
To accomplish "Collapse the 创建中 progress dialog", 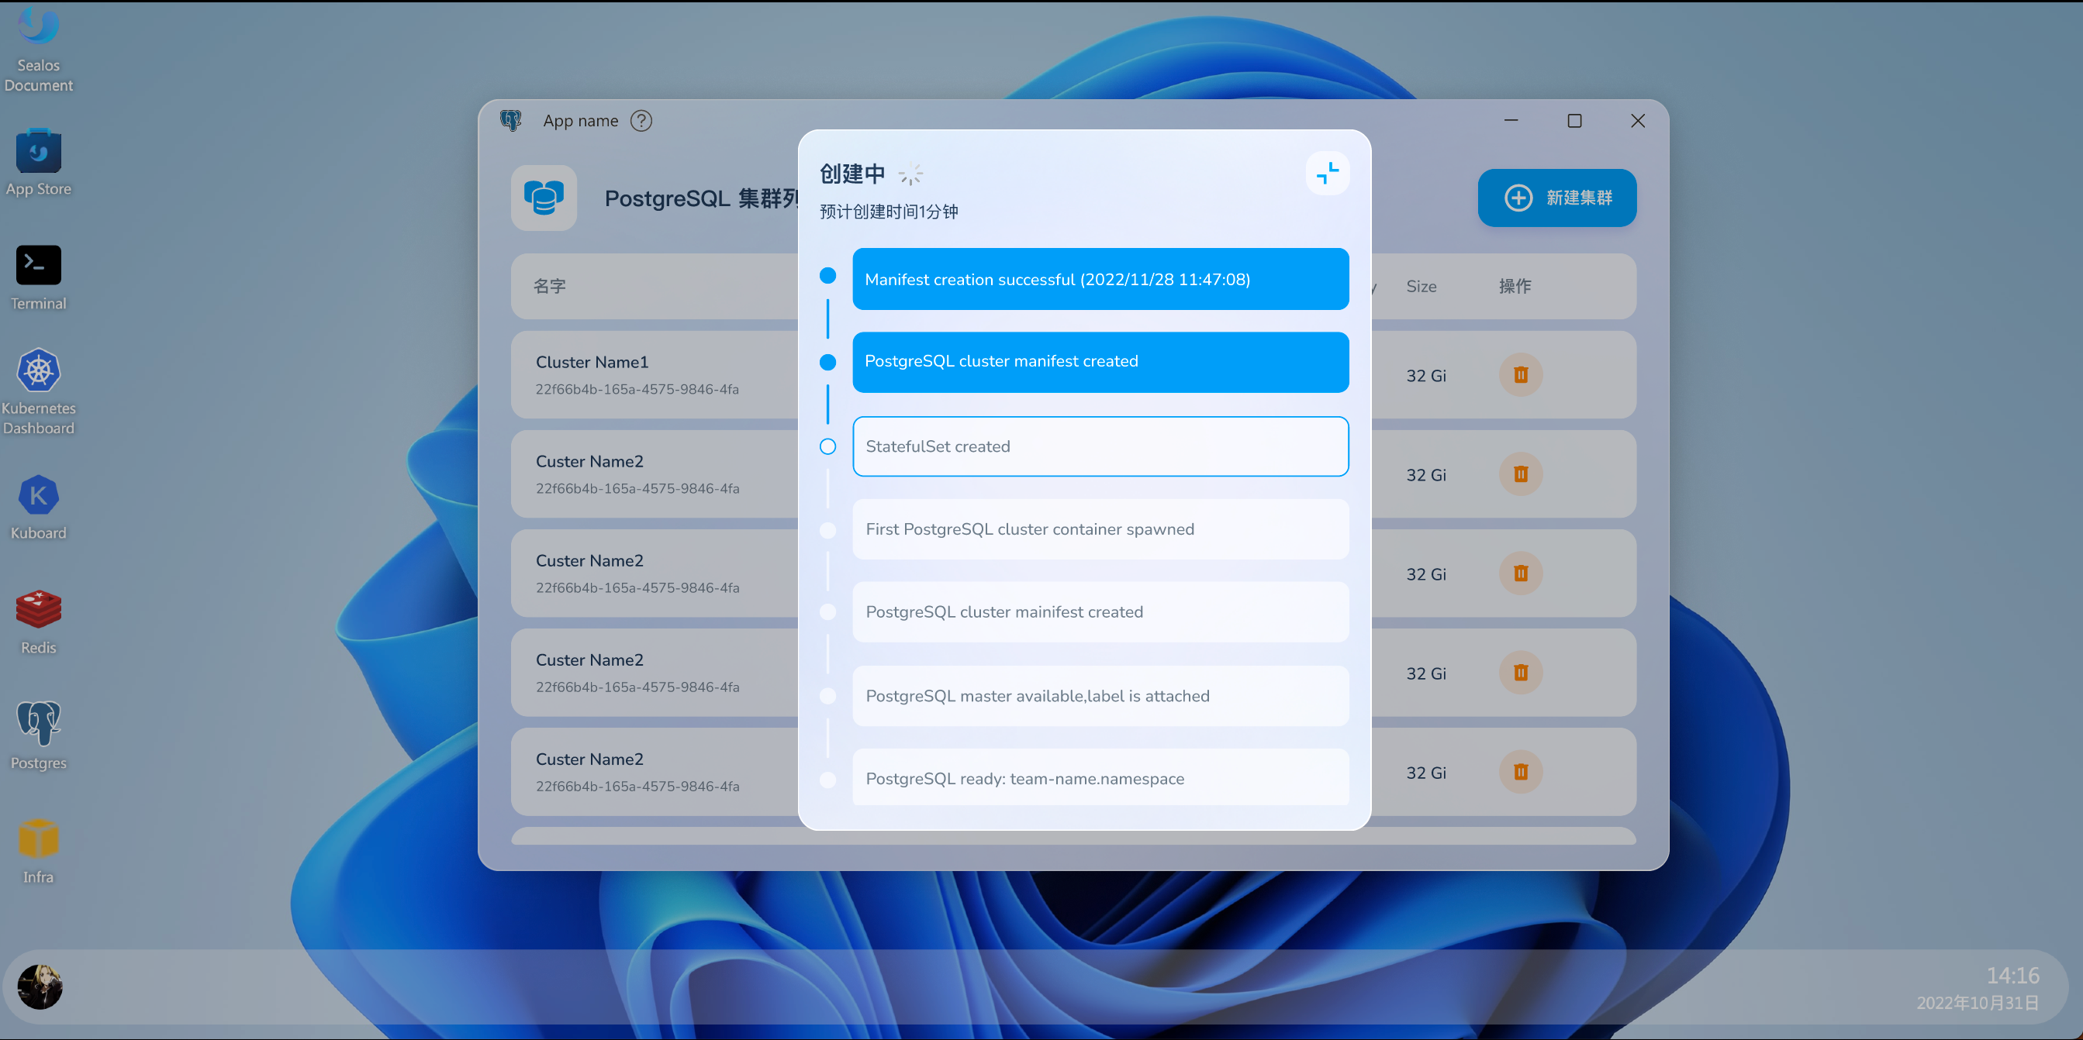I will tap(1327, 173).
